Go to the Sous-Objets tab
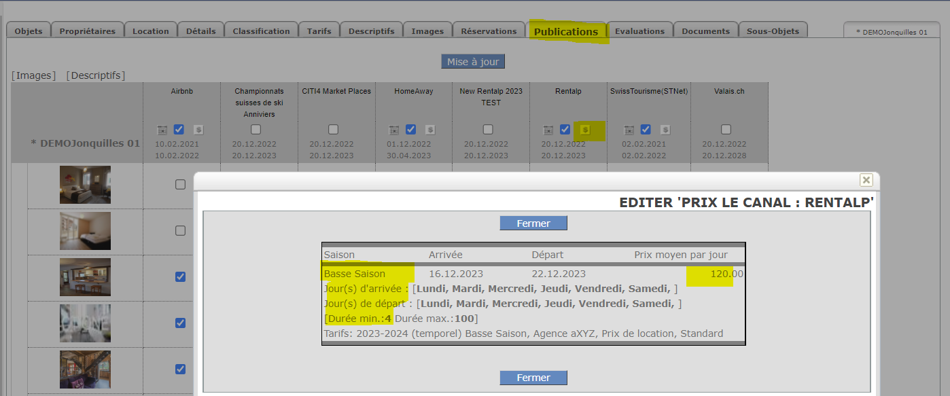 (773, 31)
